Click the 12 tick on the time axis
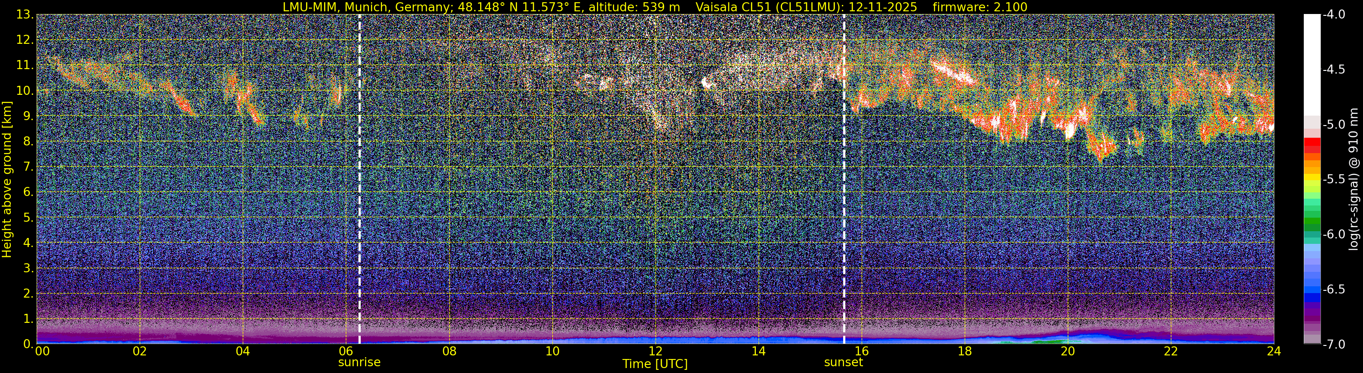The height and width of the screenshot is (373, 1363). pos(655,351)
